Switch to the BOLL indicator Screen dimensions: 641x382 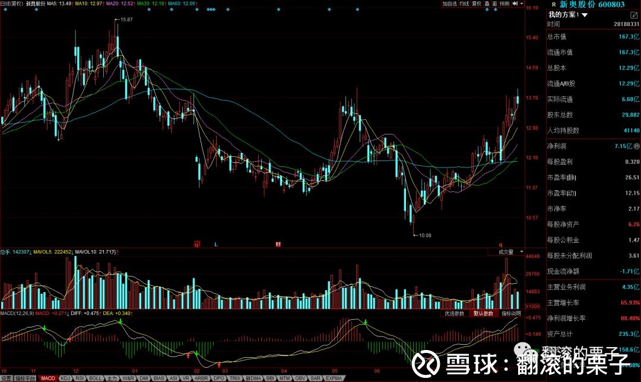pos(96,378)
